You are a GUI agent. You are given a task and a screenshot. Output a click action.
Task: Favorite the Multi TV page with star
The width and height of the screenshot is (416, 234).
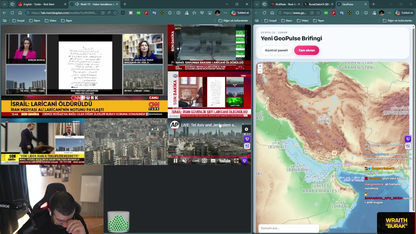(115, 13)
